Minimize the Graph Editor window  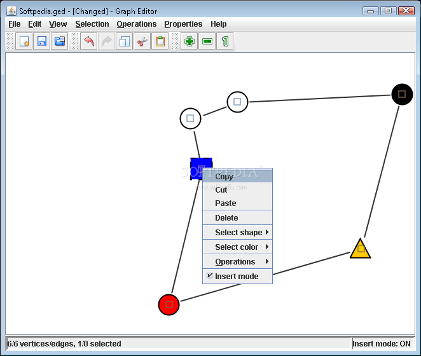tap(371, 11)
